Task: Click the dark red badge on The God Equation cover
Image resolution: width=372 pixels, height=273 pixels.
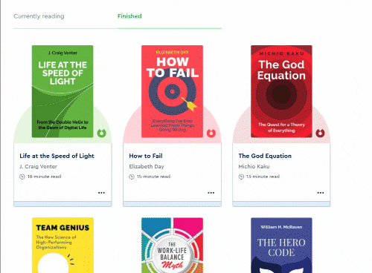Action: tap(320, 133)
